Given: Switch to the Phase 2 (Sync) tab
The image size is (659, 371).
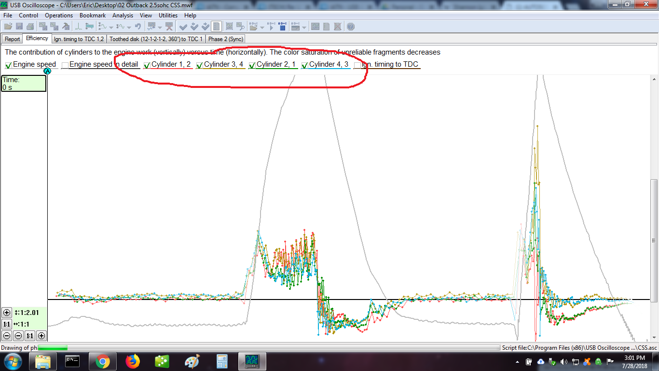Looking at the screenshot, I should coord(225,39).
